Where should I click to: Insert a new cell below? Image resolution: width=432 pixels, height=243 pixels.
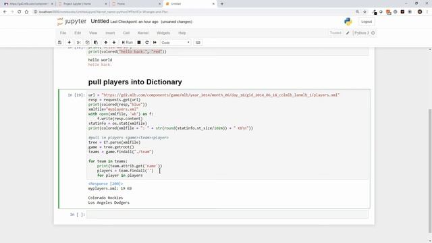[x=69, y=43]
